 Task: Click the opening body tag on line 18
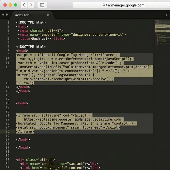tap(22, 103)
